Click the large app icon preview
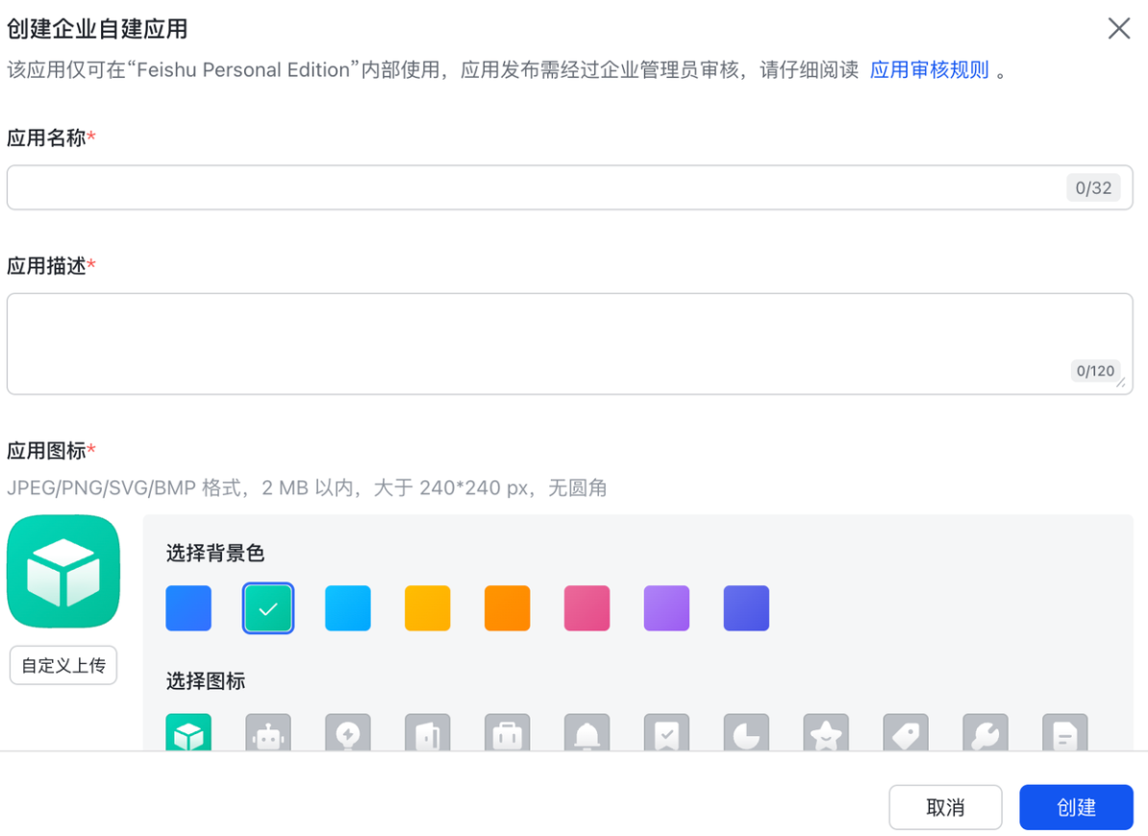Image resolution: width=1148 pixels, height=836 pixels. pos(63,571)
